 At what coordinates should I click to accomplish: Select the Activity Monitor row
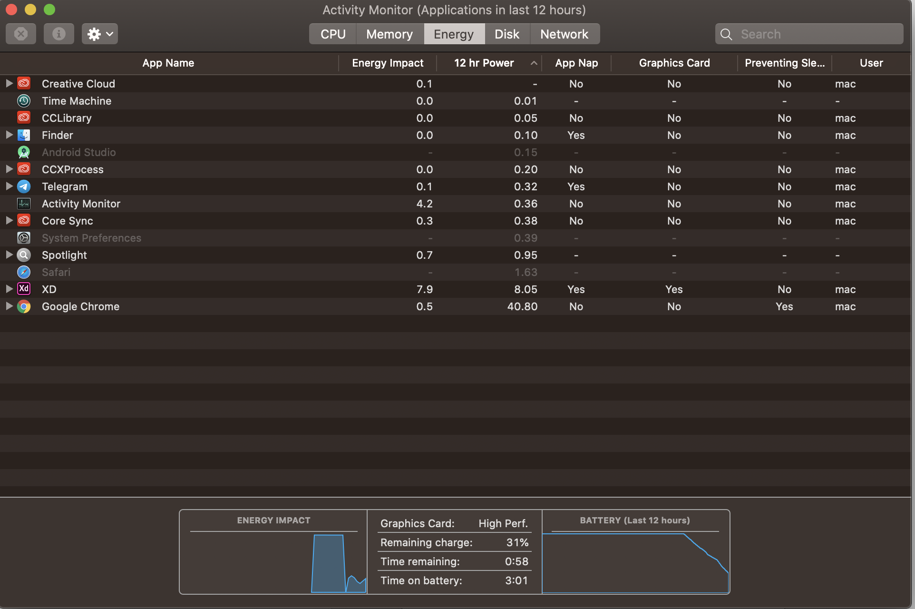(81, 204)
